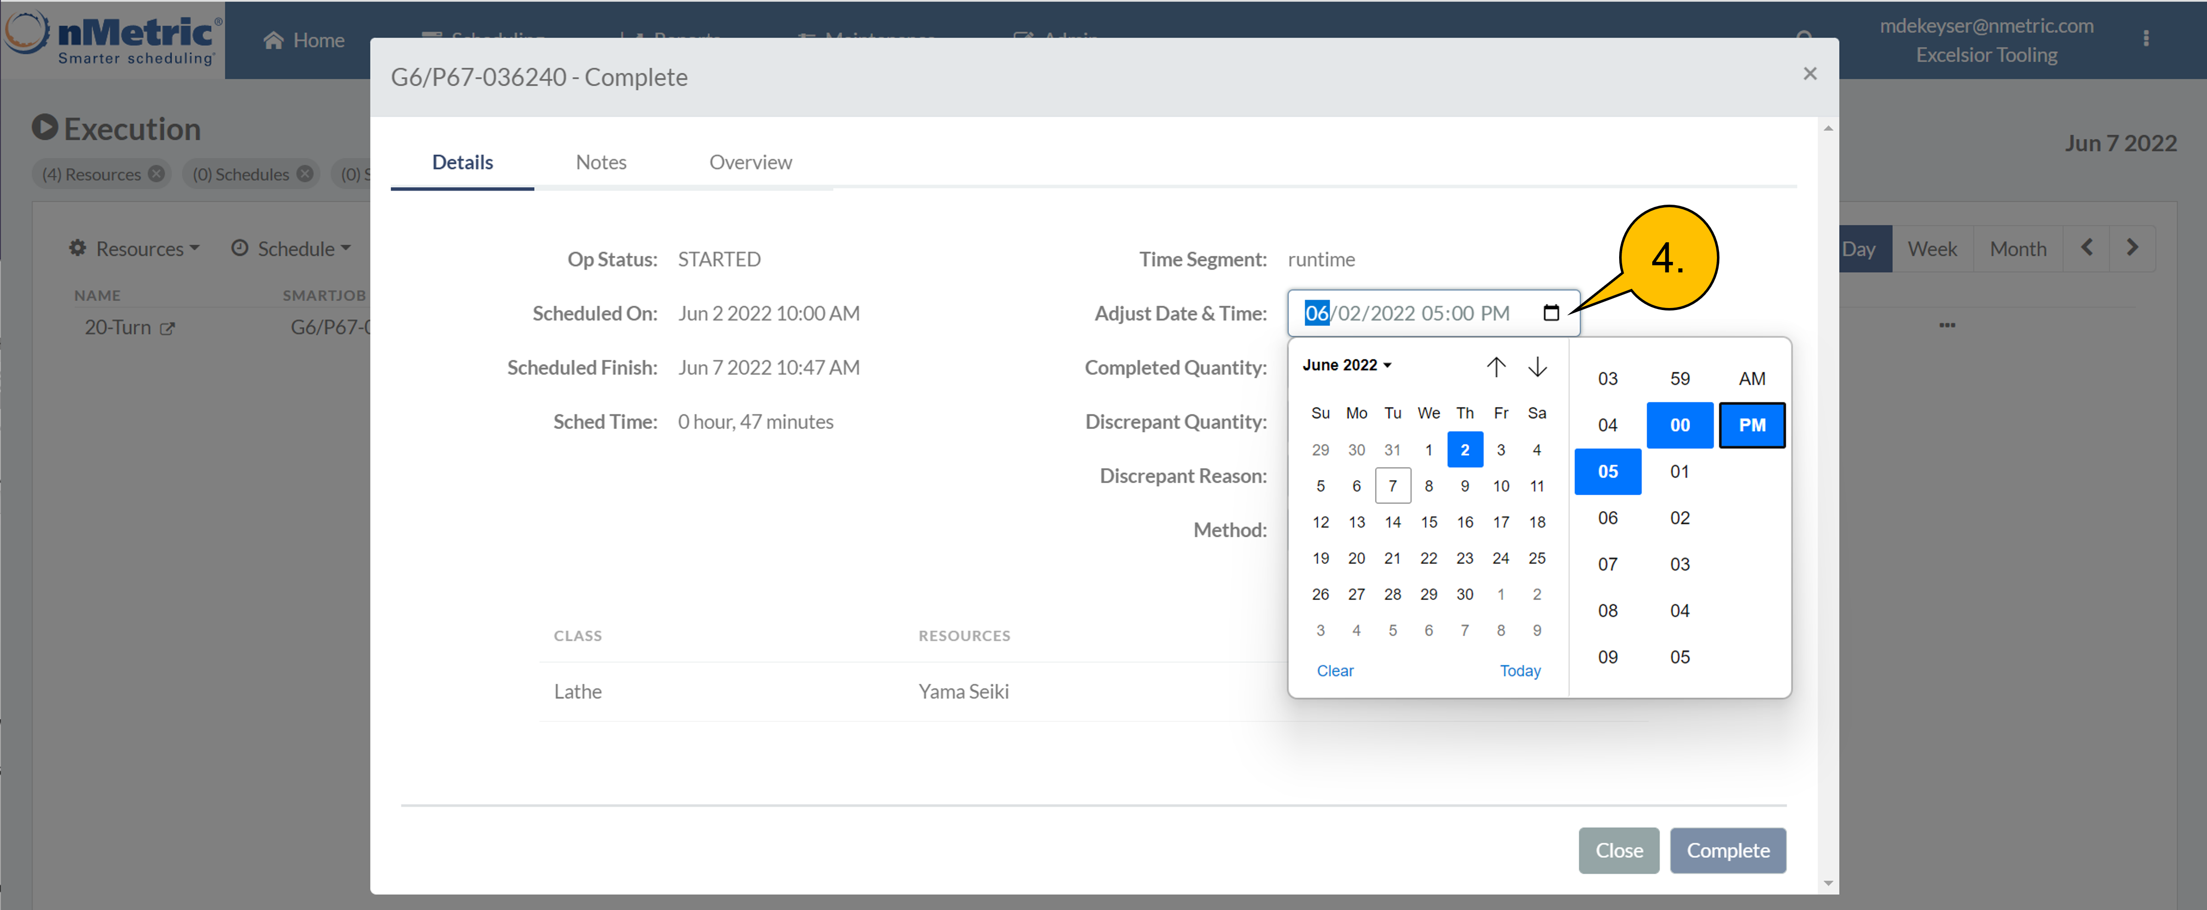Select PM in the time picker

click(x=1751, y=425)
